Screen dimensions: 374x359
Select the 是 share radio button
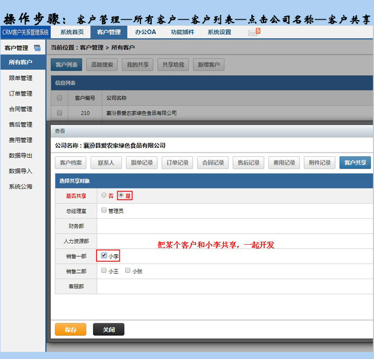point(121,195)
